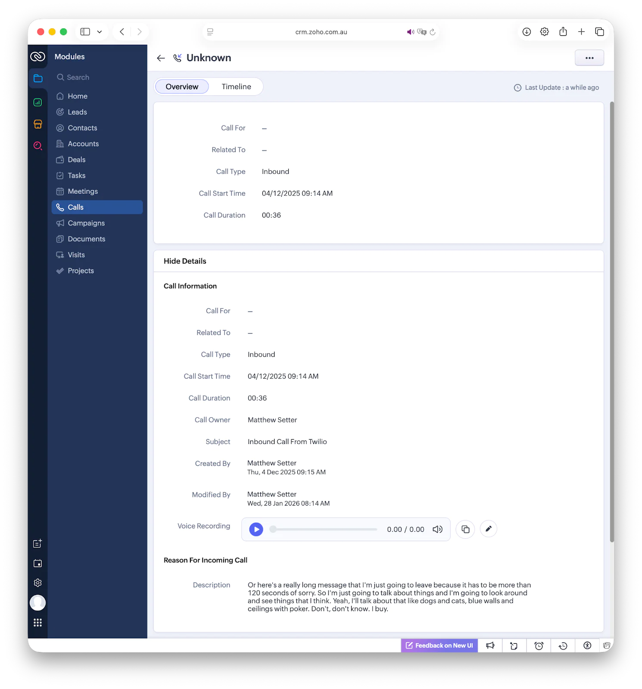Select the Modules folder icon in left rail
642x689 pixels.
point(38,78)
